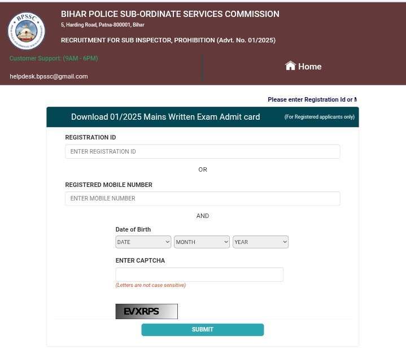Viewport: 406px width, 353px height.
Task: Open the YEAR dropdown
Action: point(260,242)
